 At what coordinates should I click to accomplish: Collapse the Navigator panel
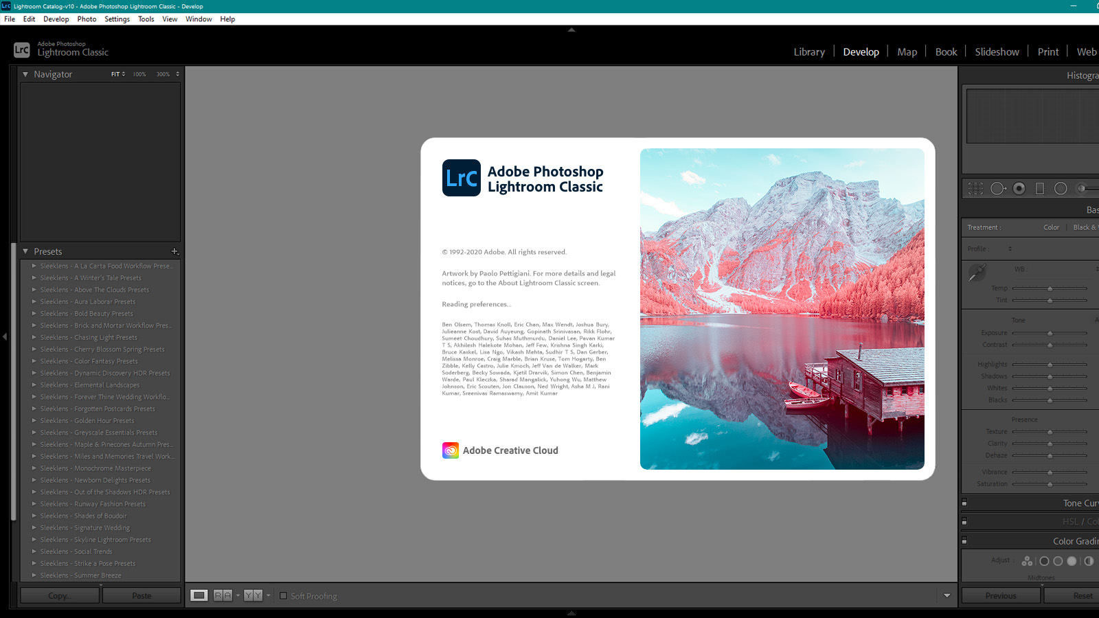click(x=25, y=74)
